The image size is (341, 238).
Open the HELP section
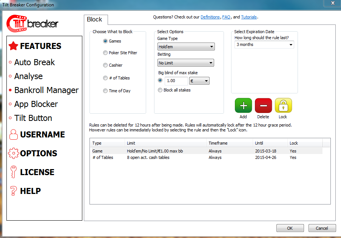[31, 191]
